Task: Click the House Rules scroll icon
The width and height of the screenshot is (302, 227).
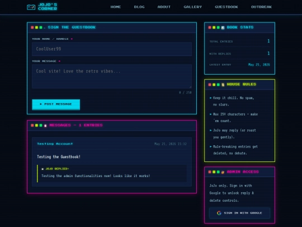Action: point(223,85)
